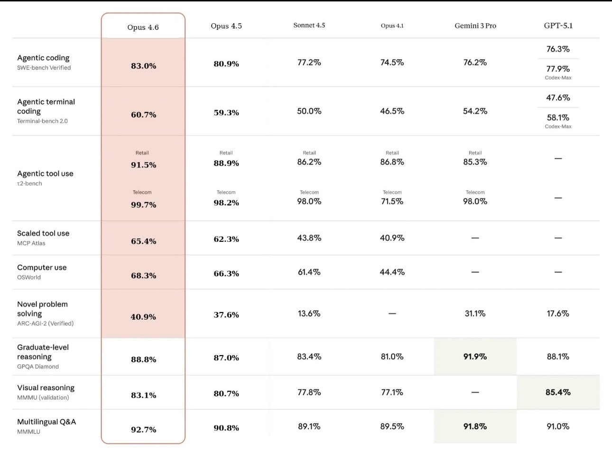The image size is (612, 450).
Task: Select the Scaled tool use row label
Action: pyautogui.click(x=43, y=233)
